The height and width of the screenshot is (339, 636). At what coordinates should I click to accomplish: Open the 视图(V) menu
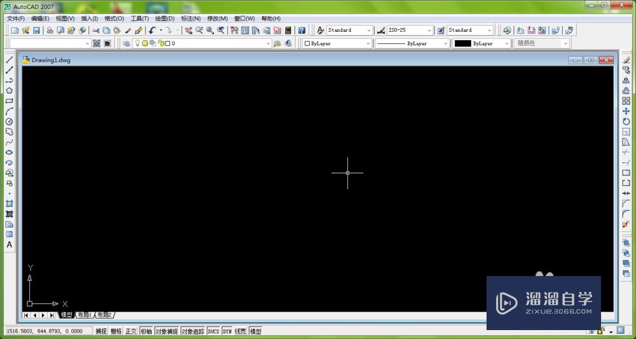(65, 18)
